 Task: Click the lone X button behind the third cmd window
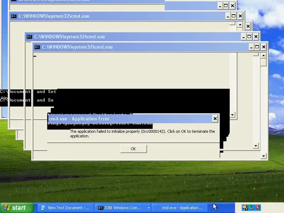tap(248, 26)
